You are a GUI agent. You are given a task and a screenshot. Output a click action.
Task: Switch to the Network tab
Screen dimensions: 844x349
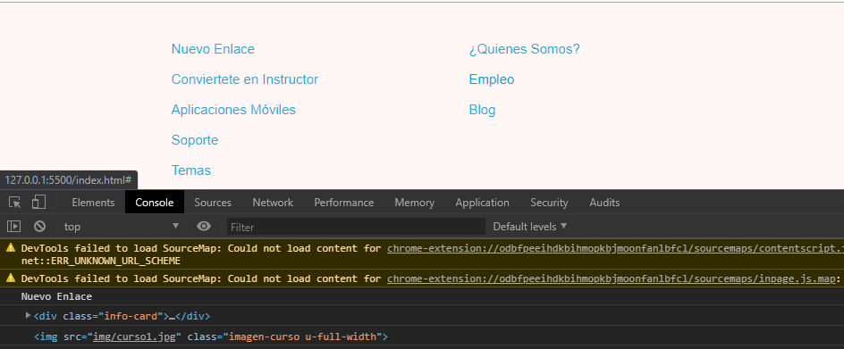pyautogui.click(x=273, y=203)
